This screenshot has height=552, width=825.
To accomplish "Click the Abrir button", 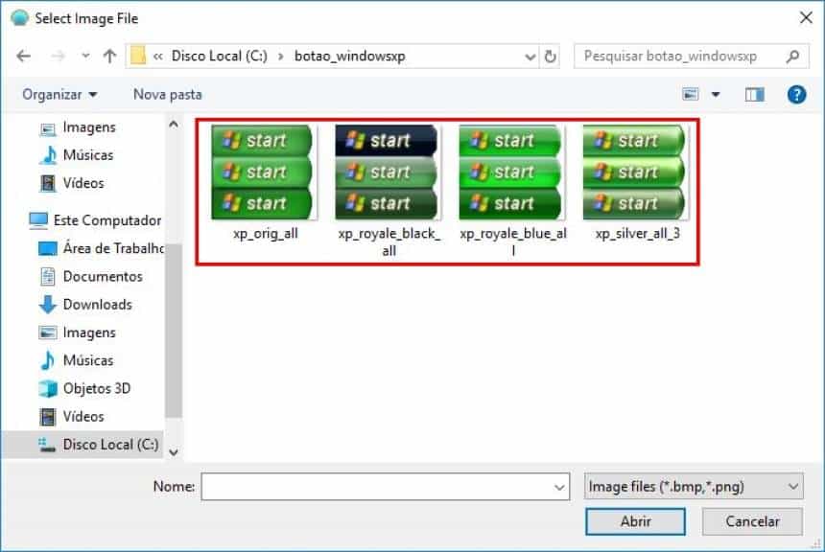I will pyautogui.click(x=635, y=521).
